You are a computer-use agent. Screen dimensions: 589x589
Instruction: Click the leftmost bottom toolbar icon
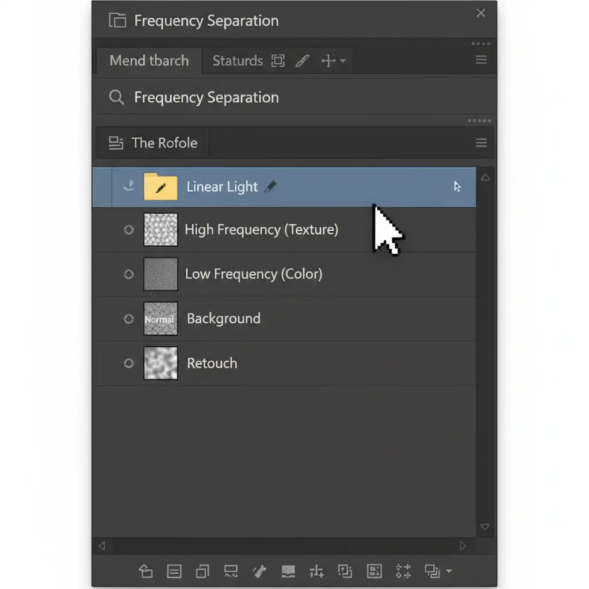coord(146,571)
